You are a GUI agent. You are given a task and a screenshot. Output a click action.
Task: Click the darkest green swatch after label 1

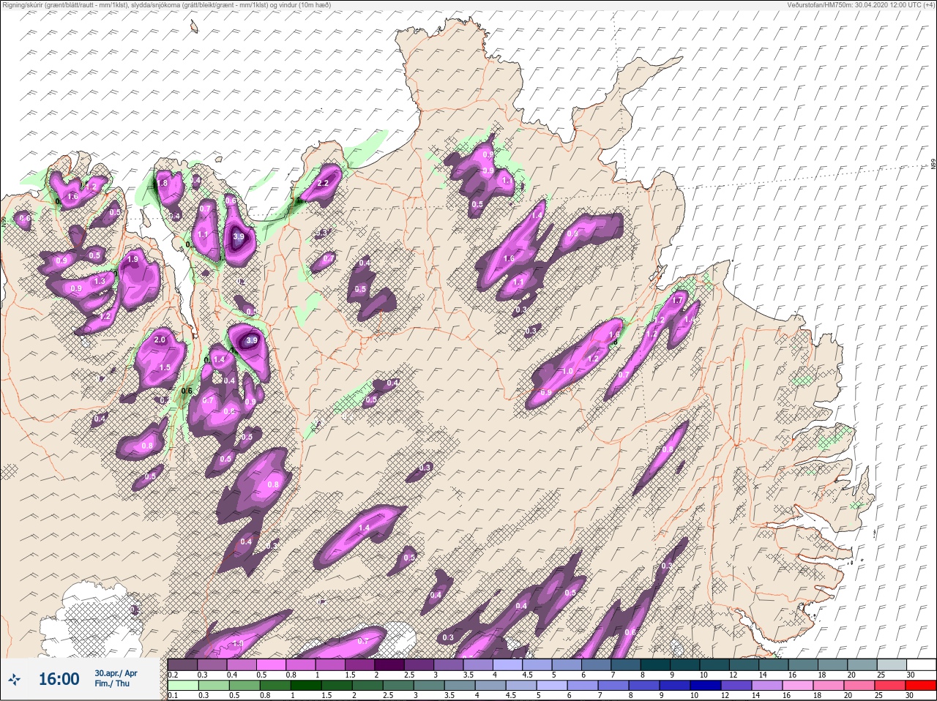tap(305, 685)
